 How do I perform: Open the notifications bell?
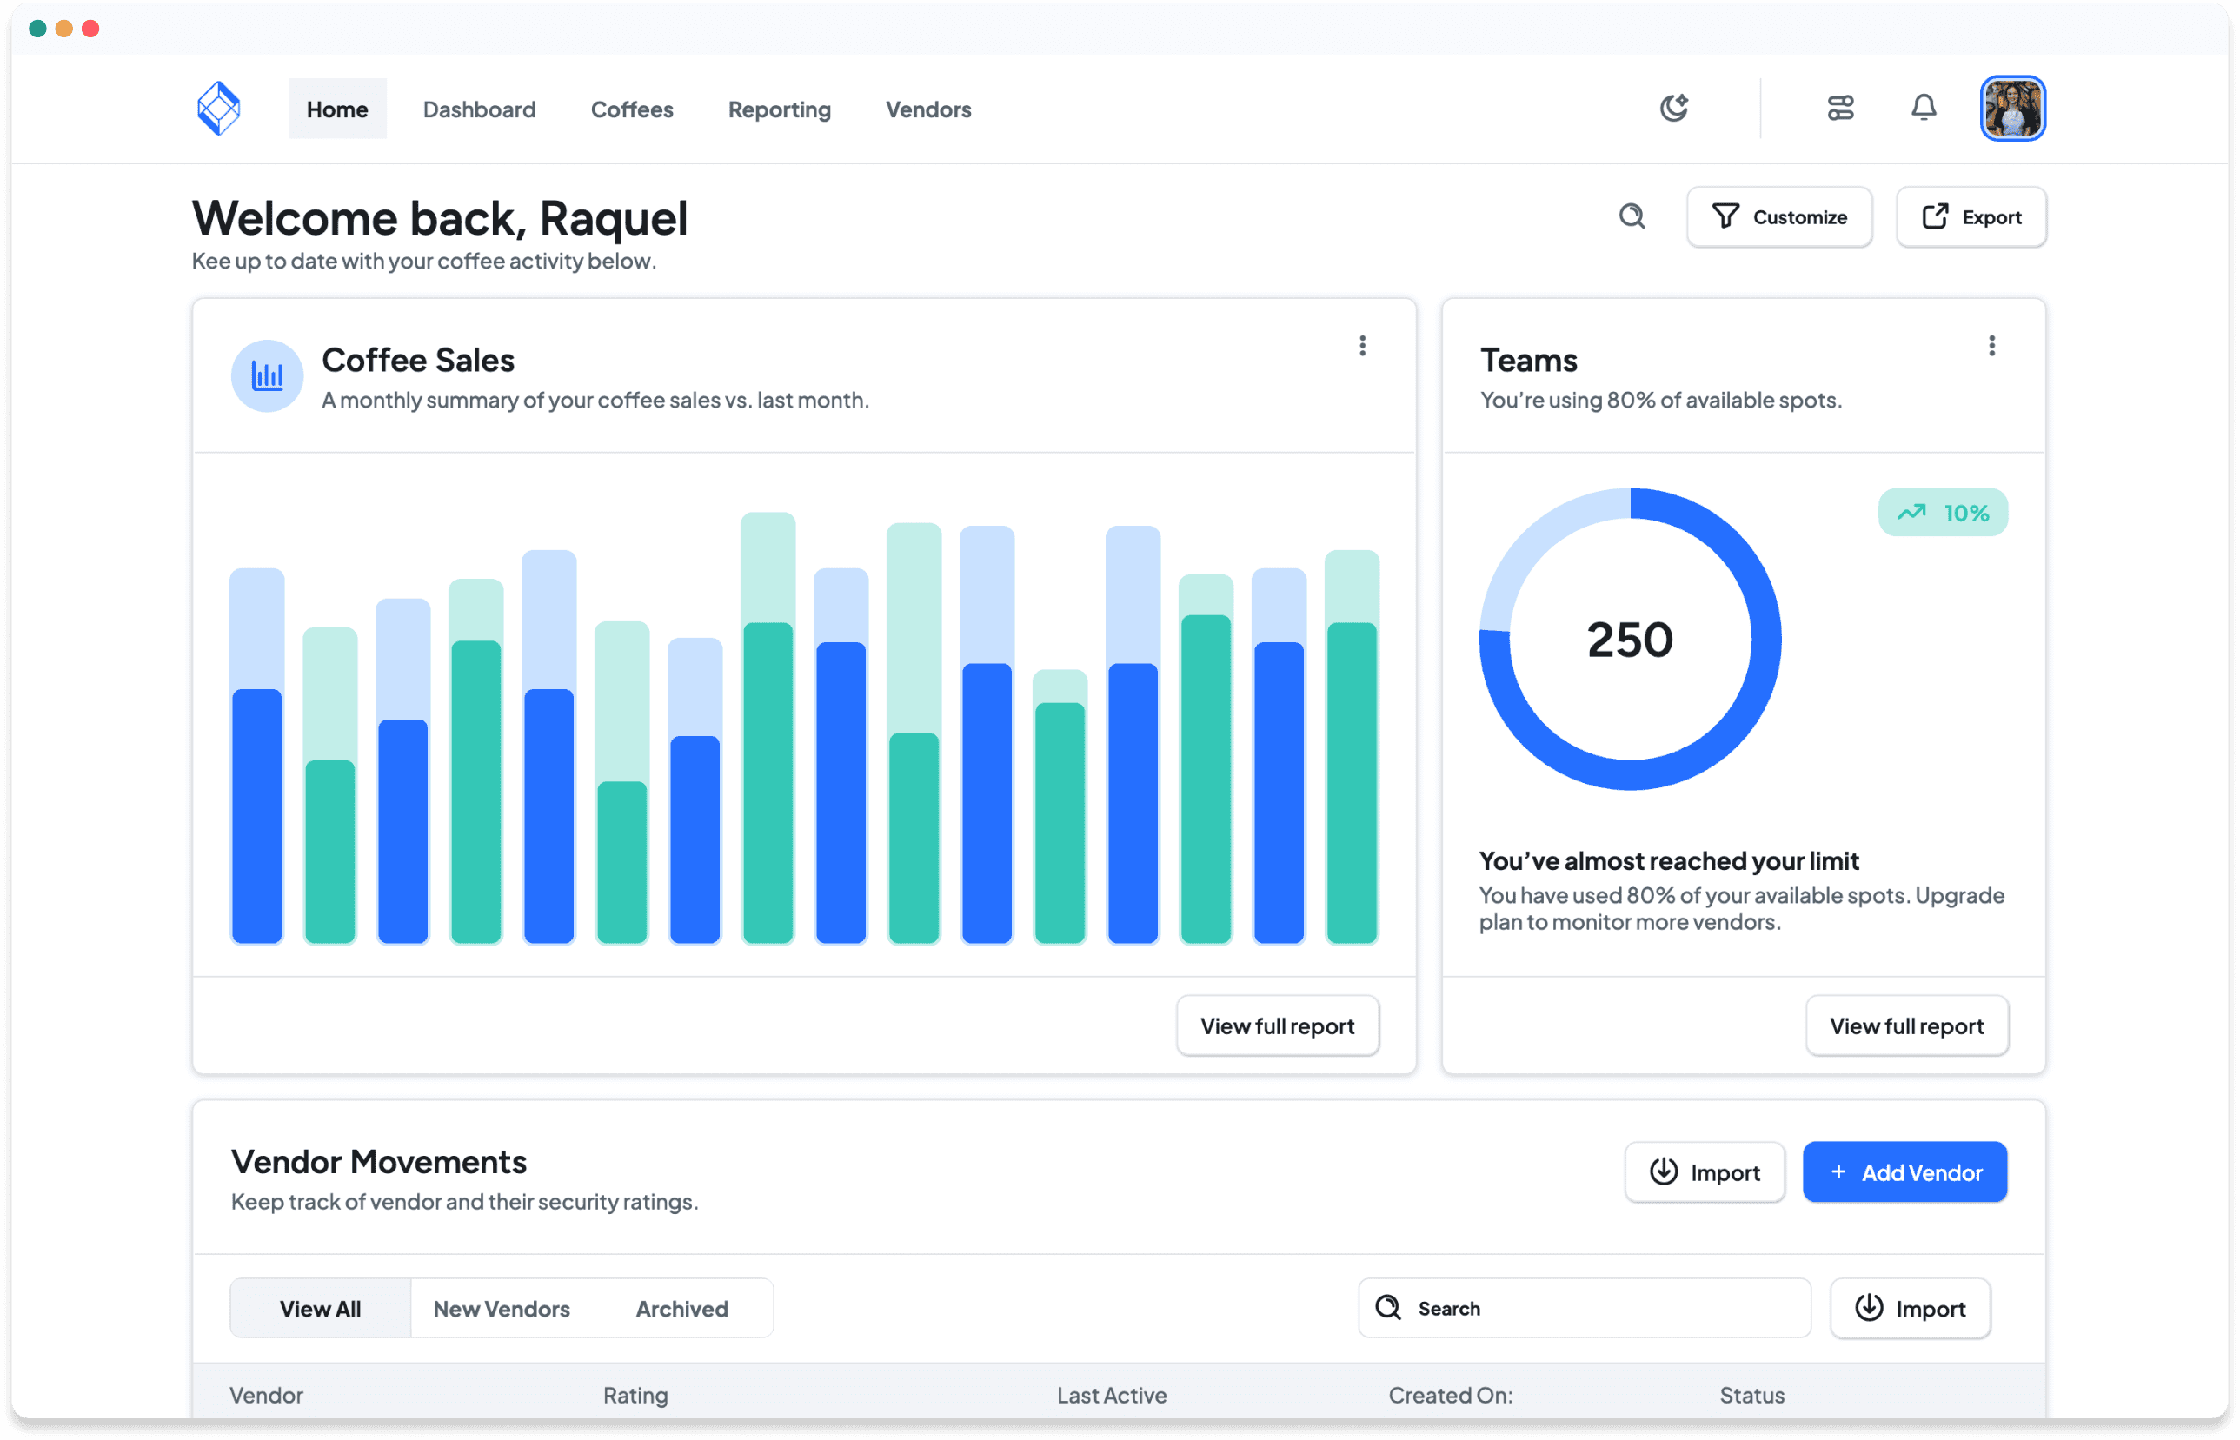click(1923, 109)
